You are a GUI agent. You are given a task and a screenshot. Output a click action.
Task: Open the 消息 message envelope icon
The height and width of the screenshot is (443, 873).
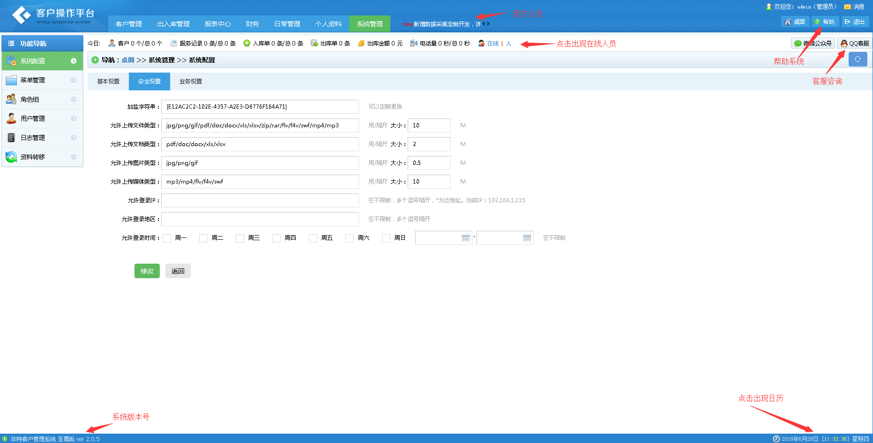847,7
